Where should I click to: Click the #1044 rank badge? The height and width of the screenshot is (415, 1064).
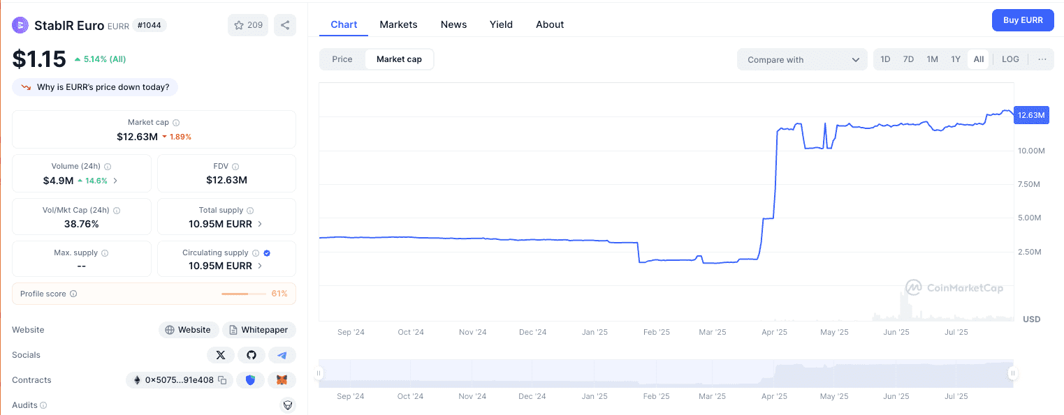150,25
